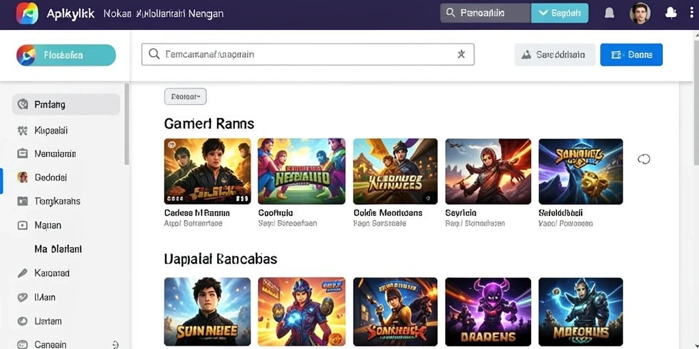
Task: Click the round icon beside Uartam
Action: click(23, 321)
